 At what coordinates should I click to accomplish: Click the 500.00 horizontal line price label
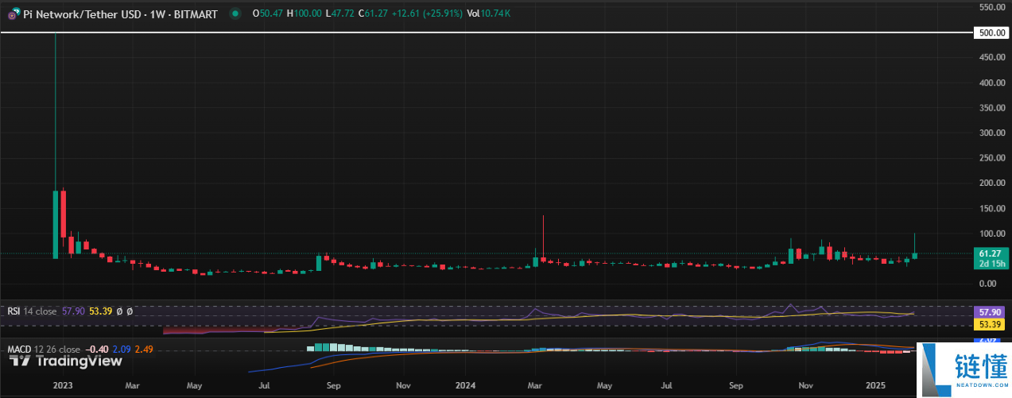point(991,33)
